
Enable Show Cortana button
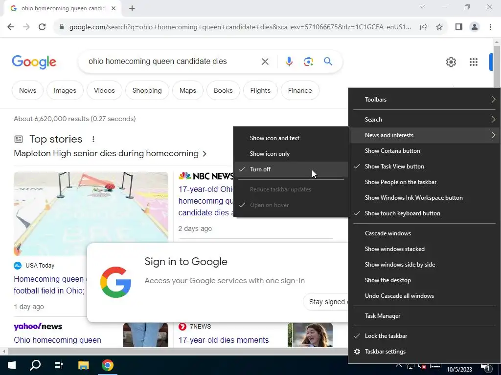(x=423, y=151)
